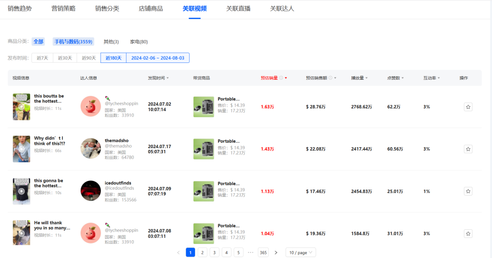Go to page 5
The image size is (492, 258).
point(238,253)
